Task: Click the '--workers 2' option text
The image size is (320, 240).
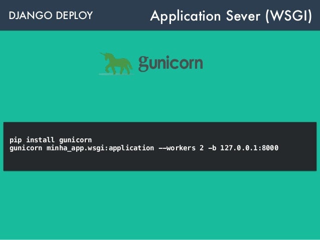Action: 181,148
